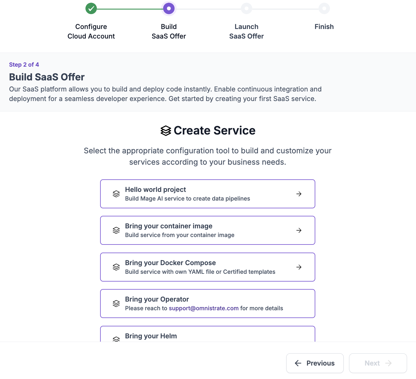Go back with the Previous button

(315, 363)
